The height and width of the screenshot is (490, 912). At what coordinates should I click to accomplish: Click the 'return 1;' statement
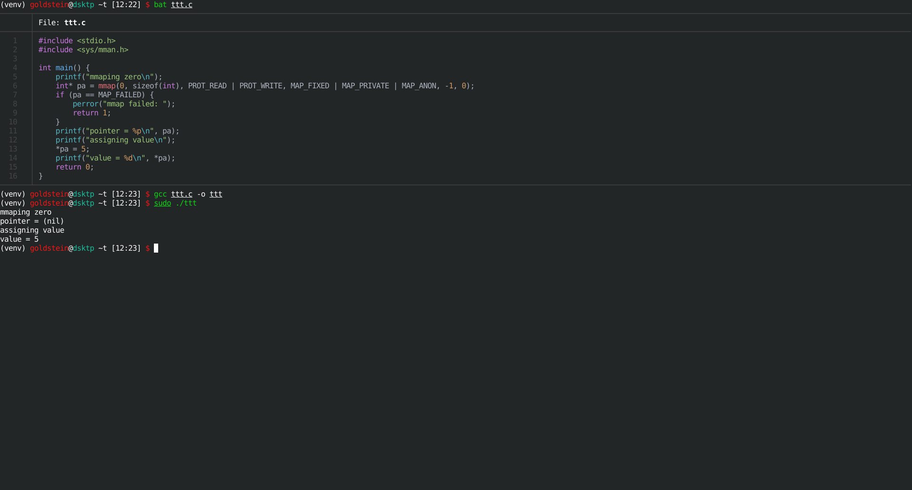(x=92, y=113)
